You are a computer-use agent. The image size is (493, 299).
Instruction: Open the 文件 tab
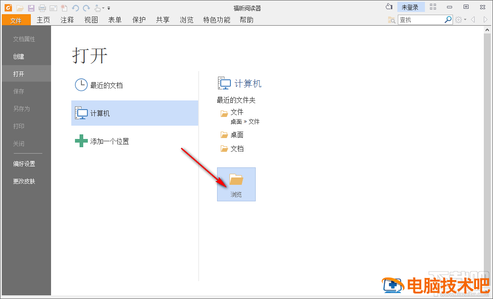17,20
